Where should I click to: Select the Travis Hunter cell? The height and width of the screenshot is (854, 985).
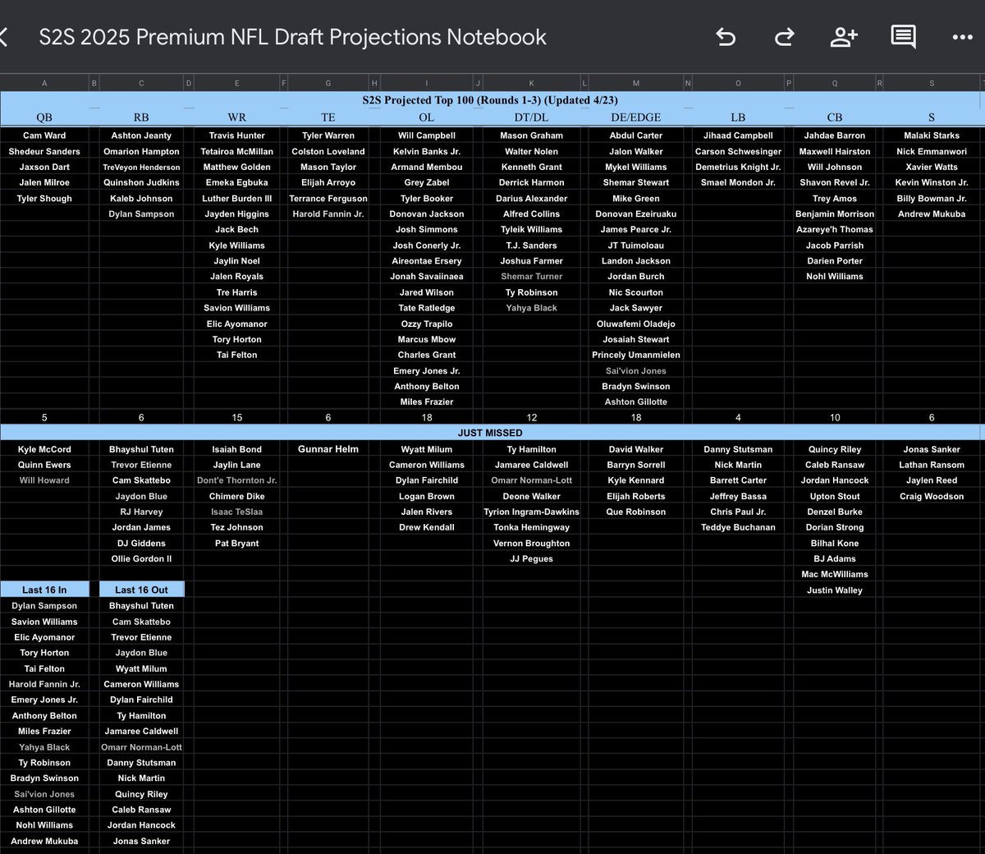[x=237, y=135]
